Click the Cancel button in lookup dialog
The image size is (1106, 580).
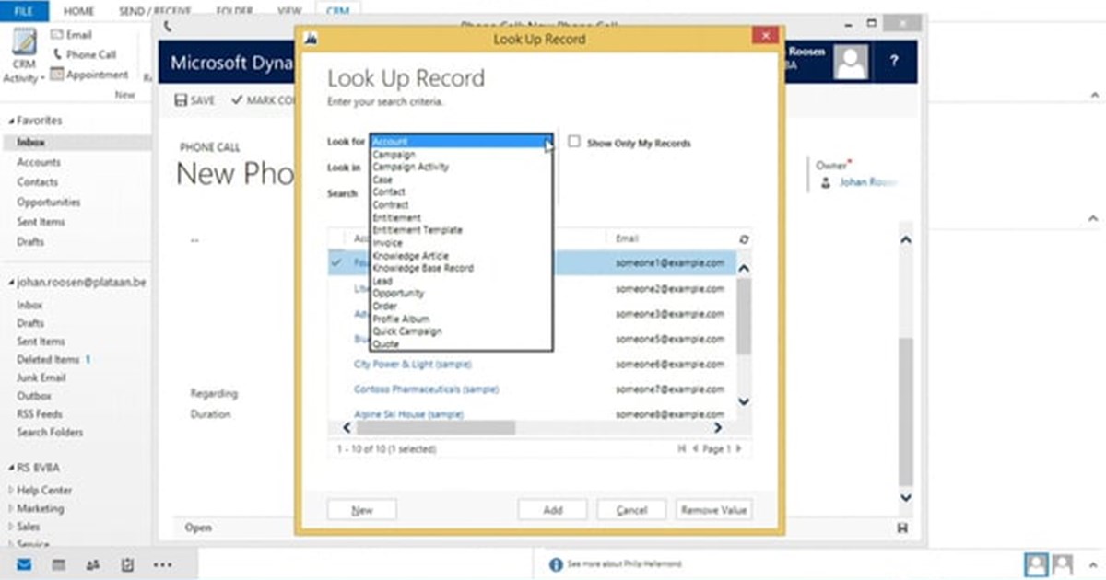[x=632, y=509]
